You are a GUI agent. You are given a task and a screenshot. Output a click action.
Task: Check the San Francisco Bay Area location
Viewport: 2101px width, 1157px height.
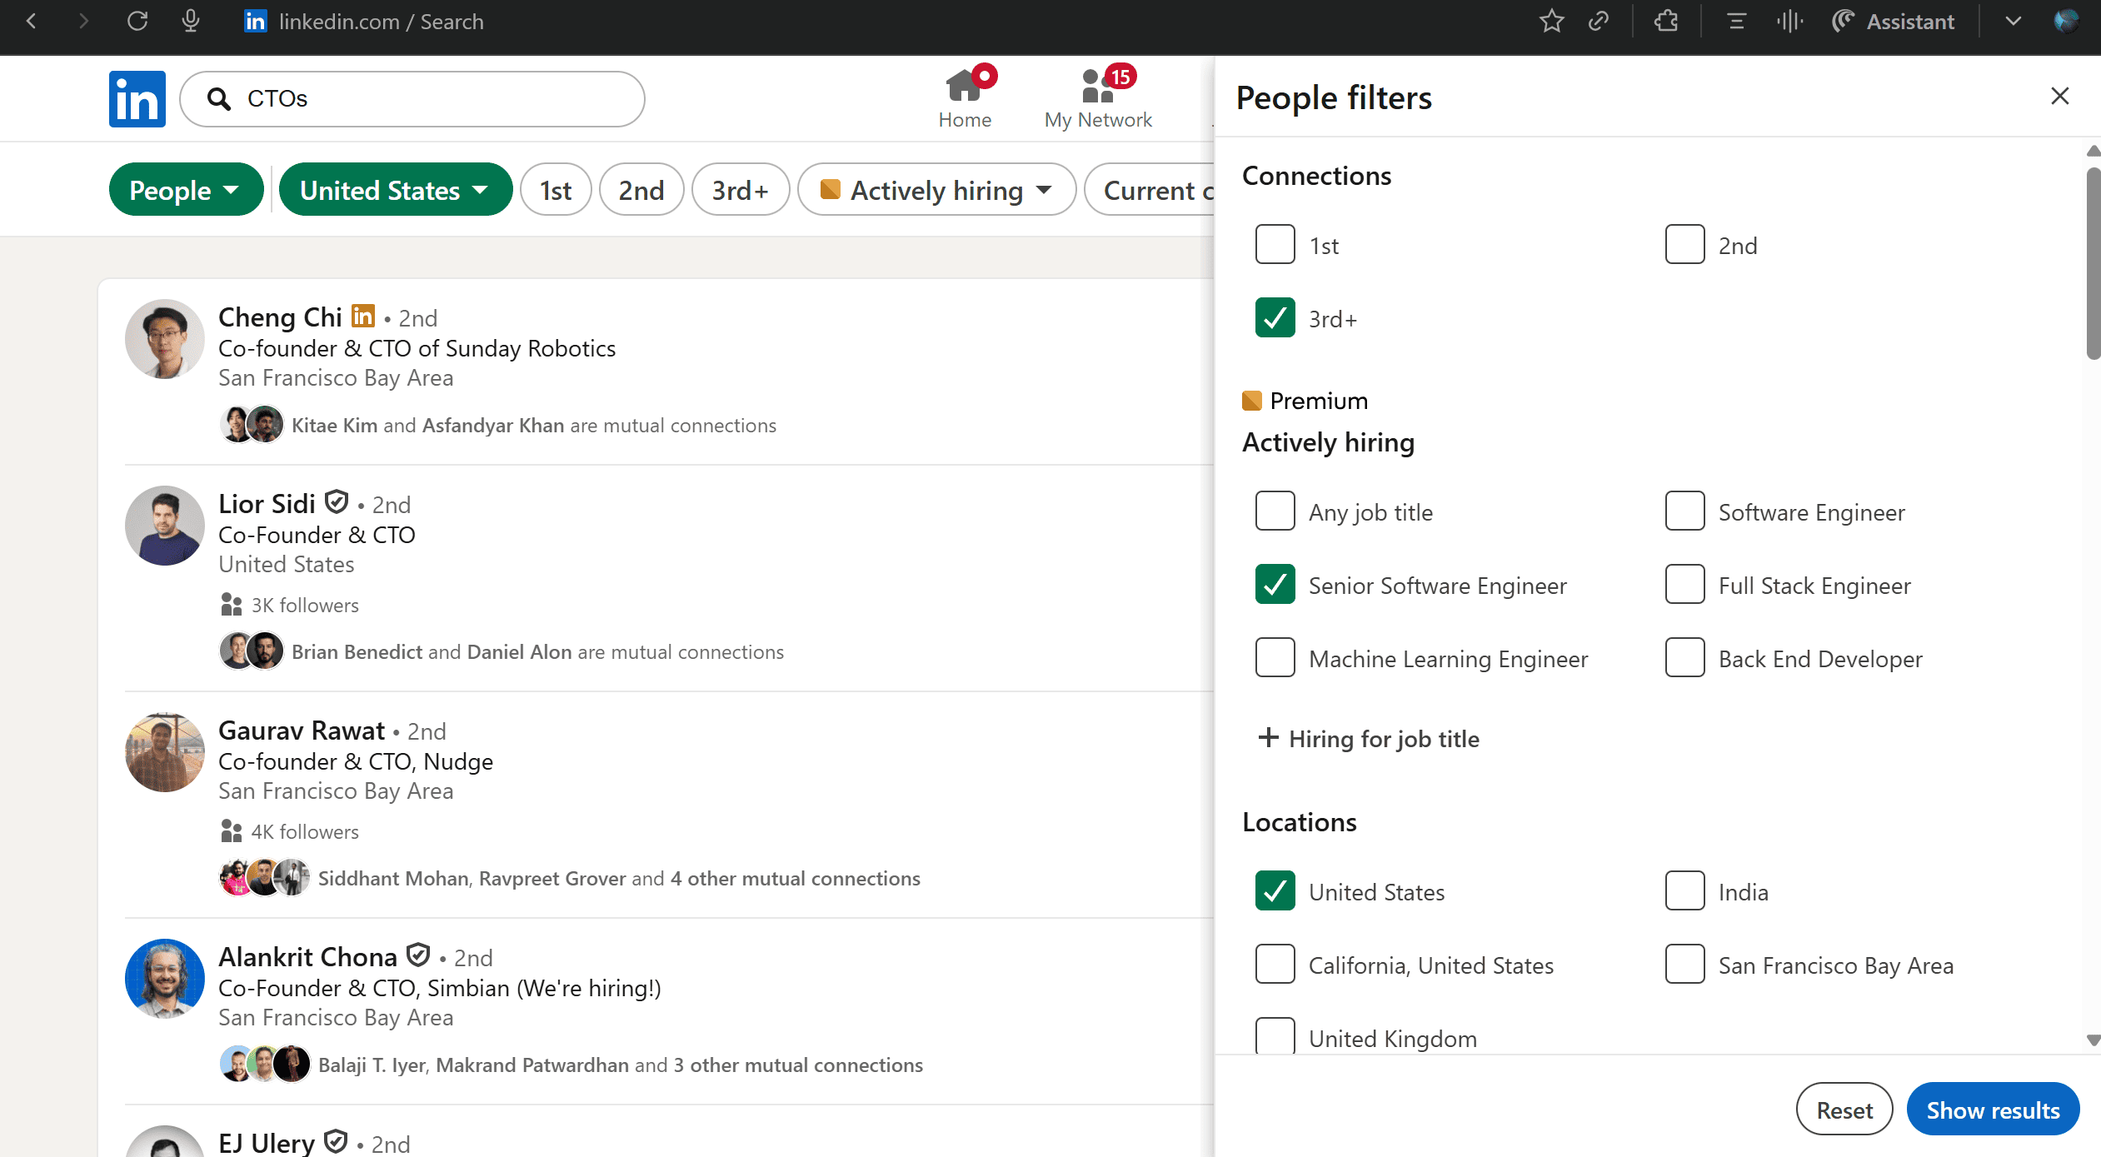click(1684, 965)
